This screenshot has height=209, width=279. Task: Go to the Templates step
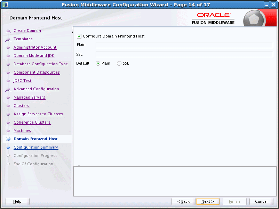coord(23,39)
